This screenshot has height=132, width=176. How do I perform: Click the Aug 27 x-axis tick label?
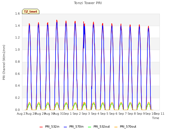(x=21, y=114)
